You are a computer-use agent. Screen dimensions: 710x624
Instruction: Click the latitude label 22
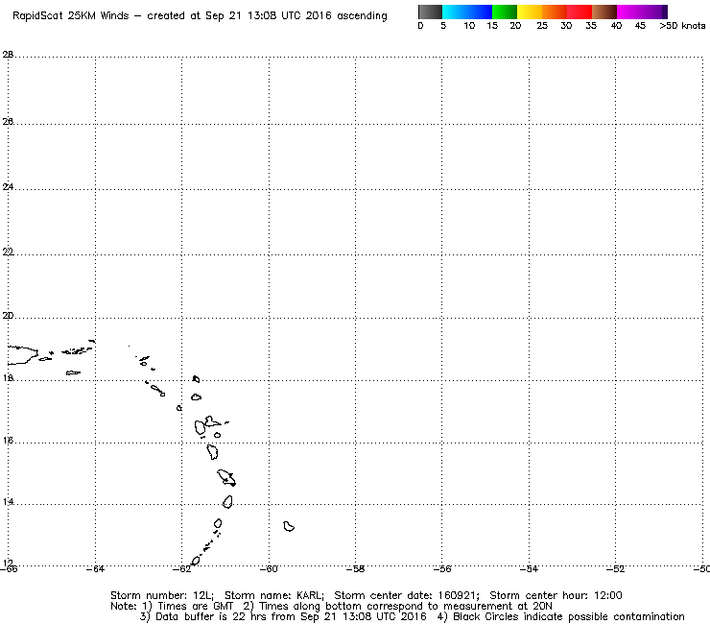coord(8,252)
